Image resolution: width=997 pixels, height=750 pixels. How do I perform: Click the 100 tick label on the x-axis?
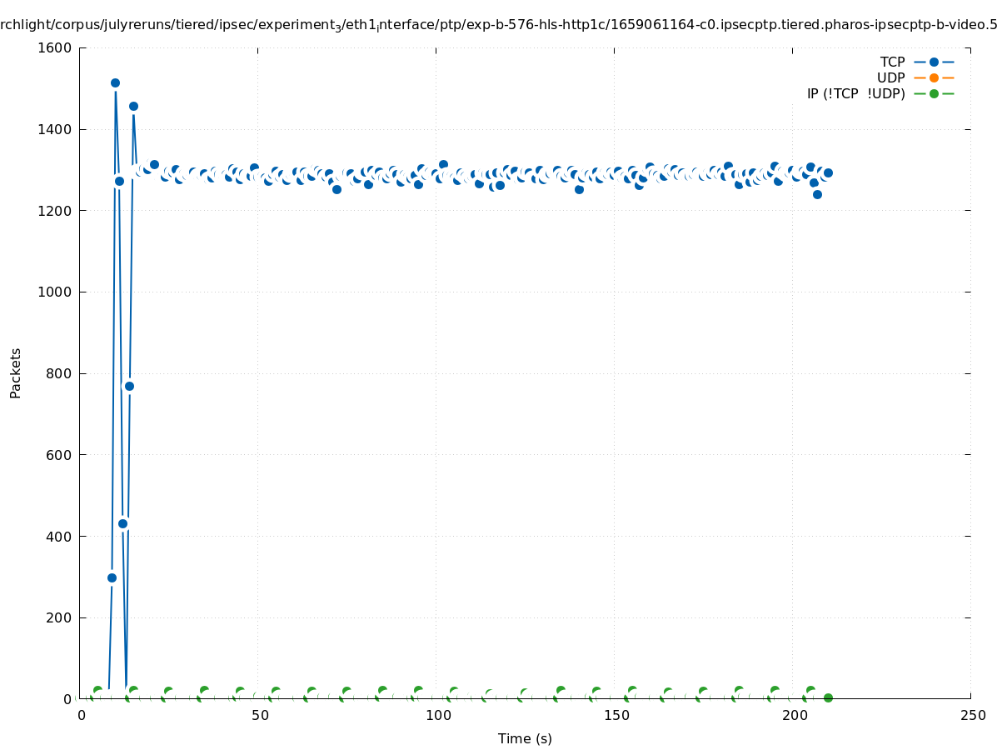click(x=437, y=716)
